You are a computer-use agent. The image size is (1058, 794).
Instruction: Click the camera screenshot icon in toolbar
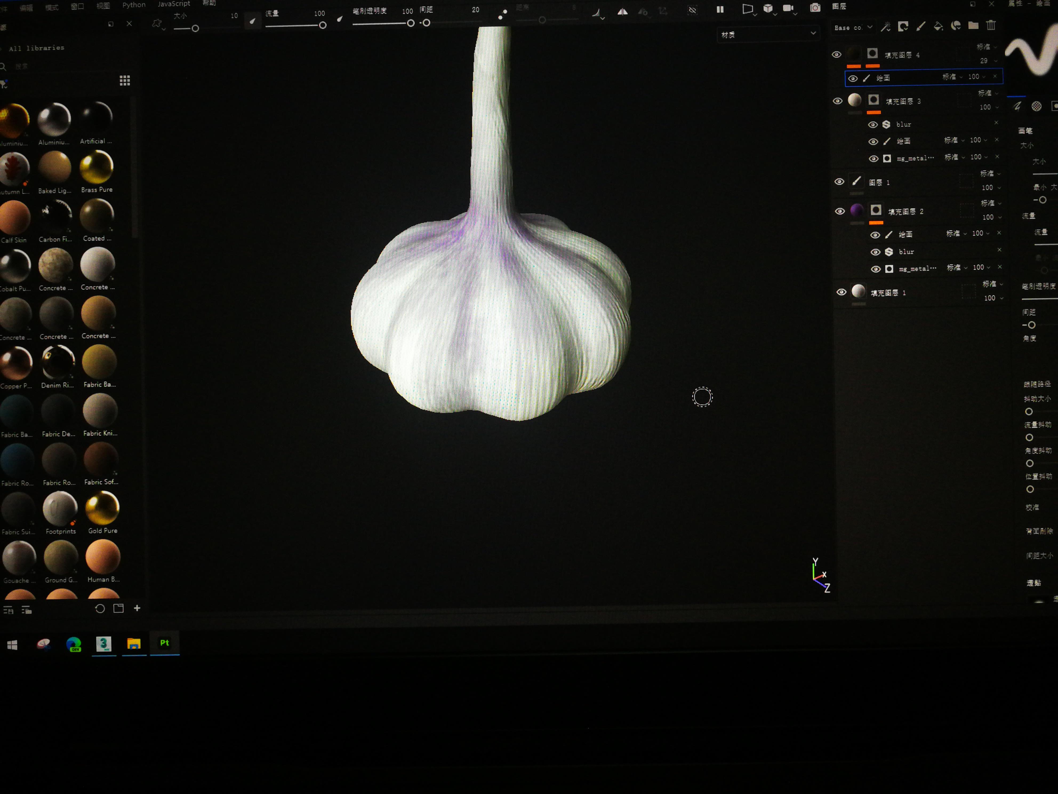815,8
